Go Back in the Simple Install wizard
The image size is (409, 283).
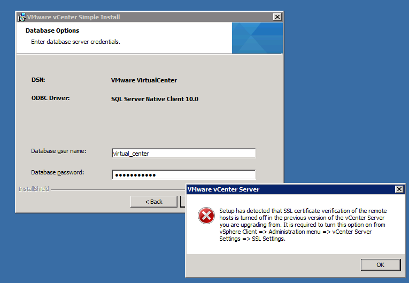153,202
